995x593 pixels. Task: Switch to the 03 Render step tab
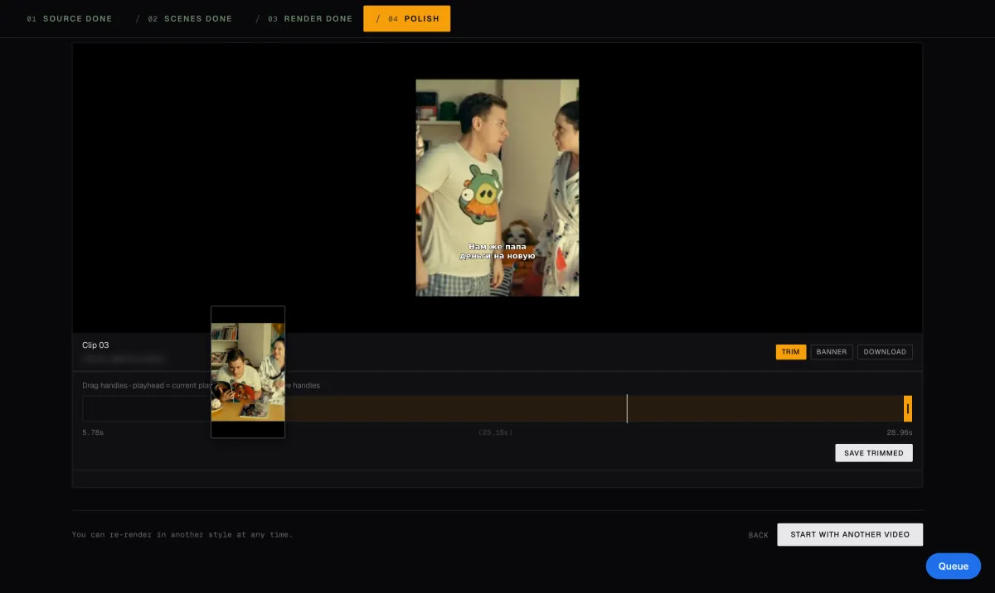point(310,18)
